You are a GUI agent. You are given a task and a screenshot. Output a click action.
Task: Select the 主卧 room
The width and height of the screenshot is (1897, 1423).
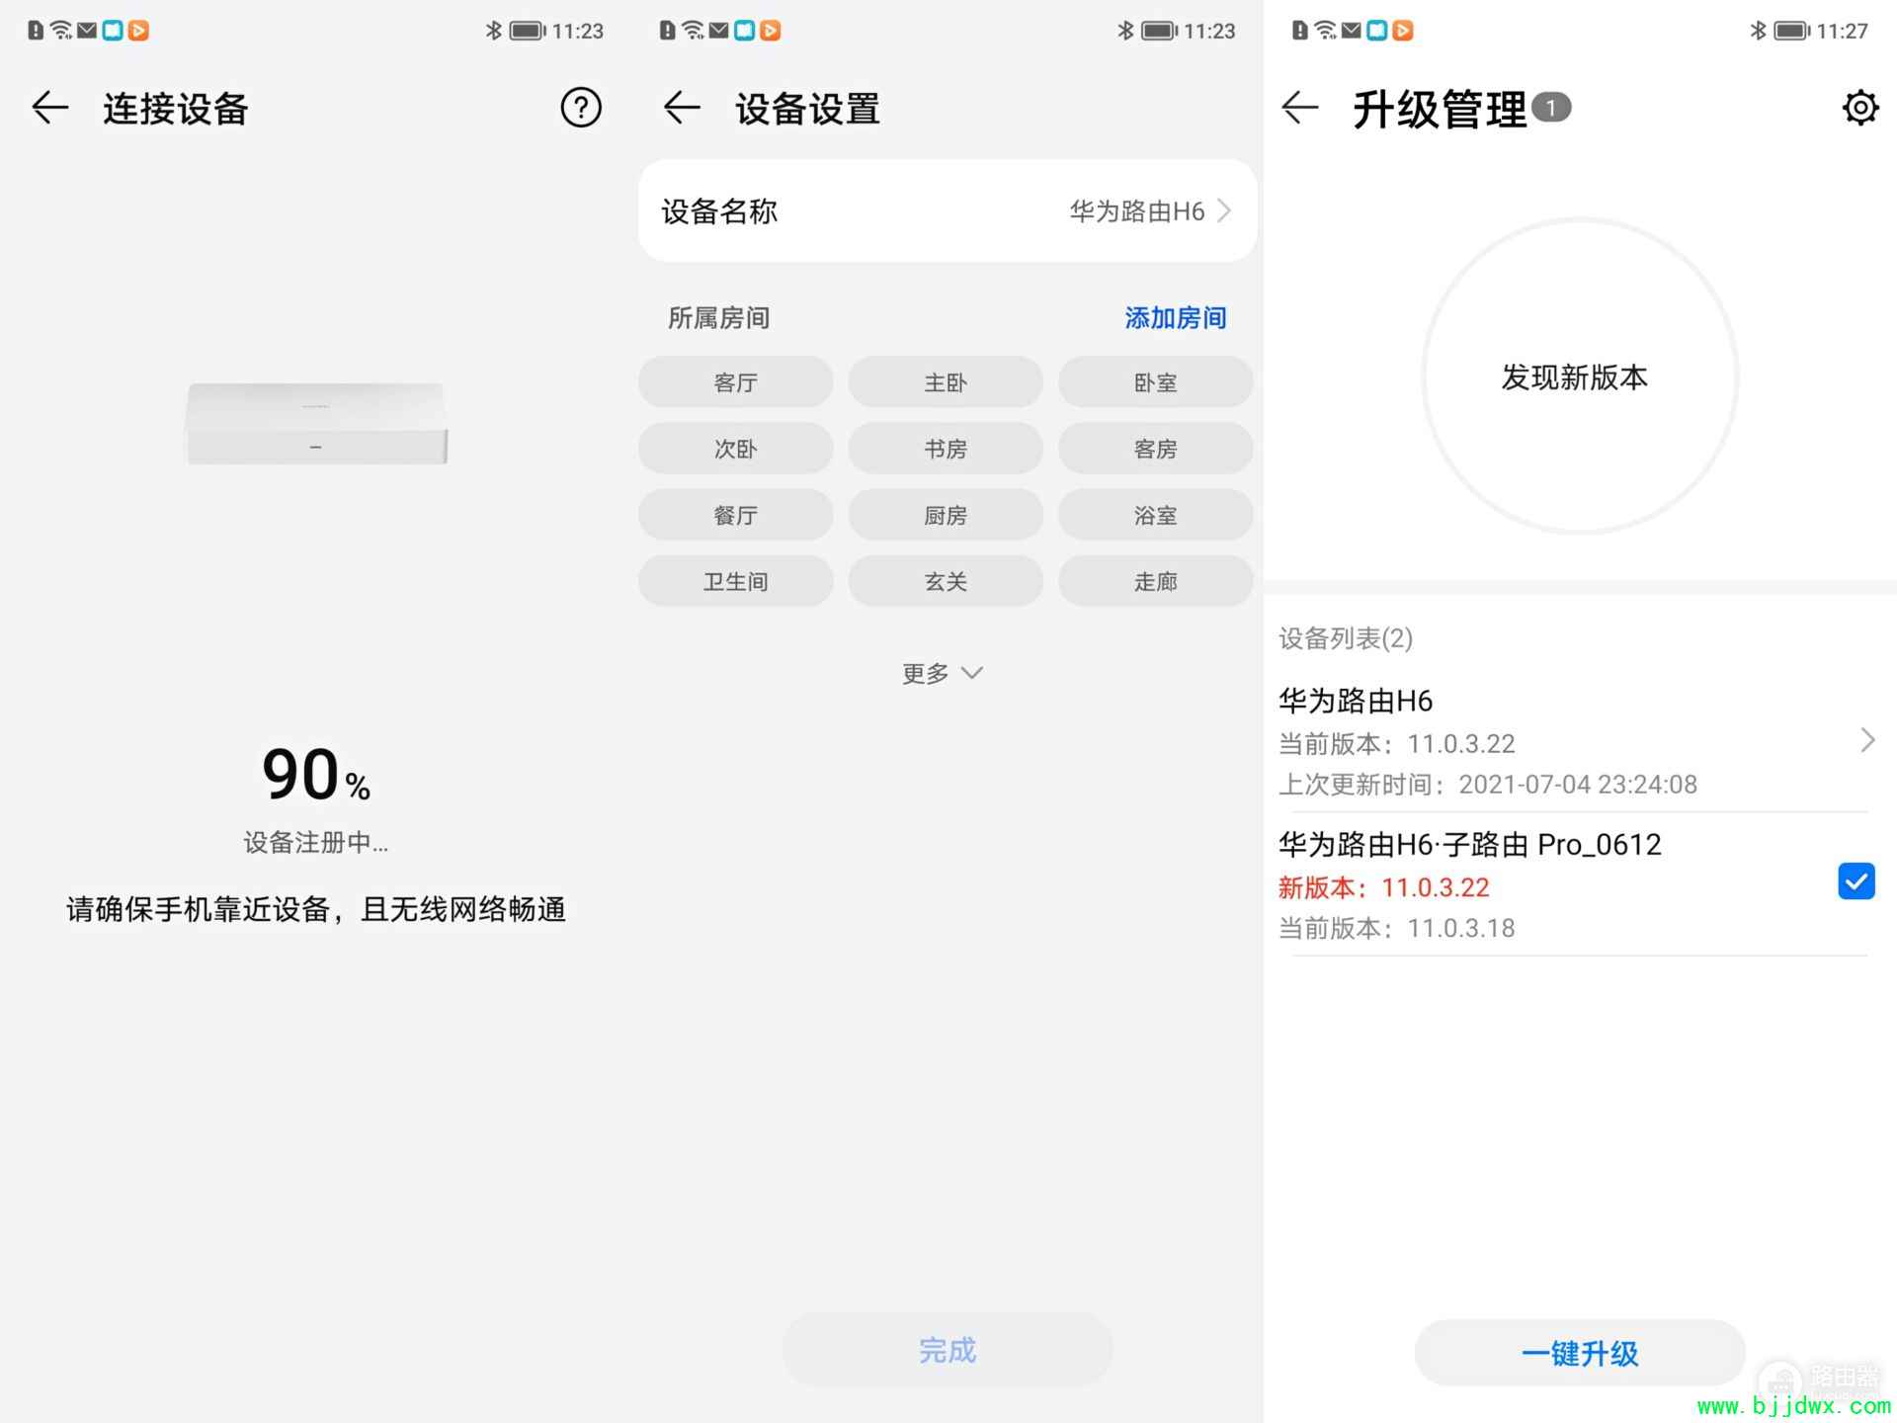click(x=946, y=382)
